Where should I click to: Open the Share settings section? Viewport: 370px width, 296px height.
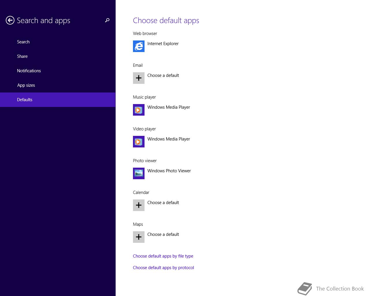58,56
